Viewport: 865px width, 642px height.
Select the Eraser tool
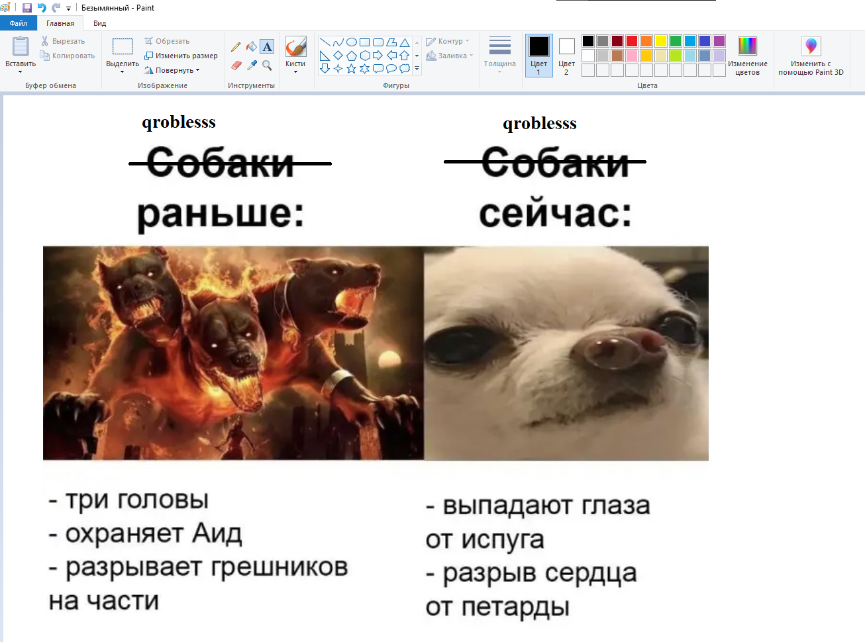pos(236,66)
